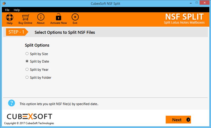211x128 pixels.
Task: Click the app icon in title bar
Action: click(x=4, y=3)
